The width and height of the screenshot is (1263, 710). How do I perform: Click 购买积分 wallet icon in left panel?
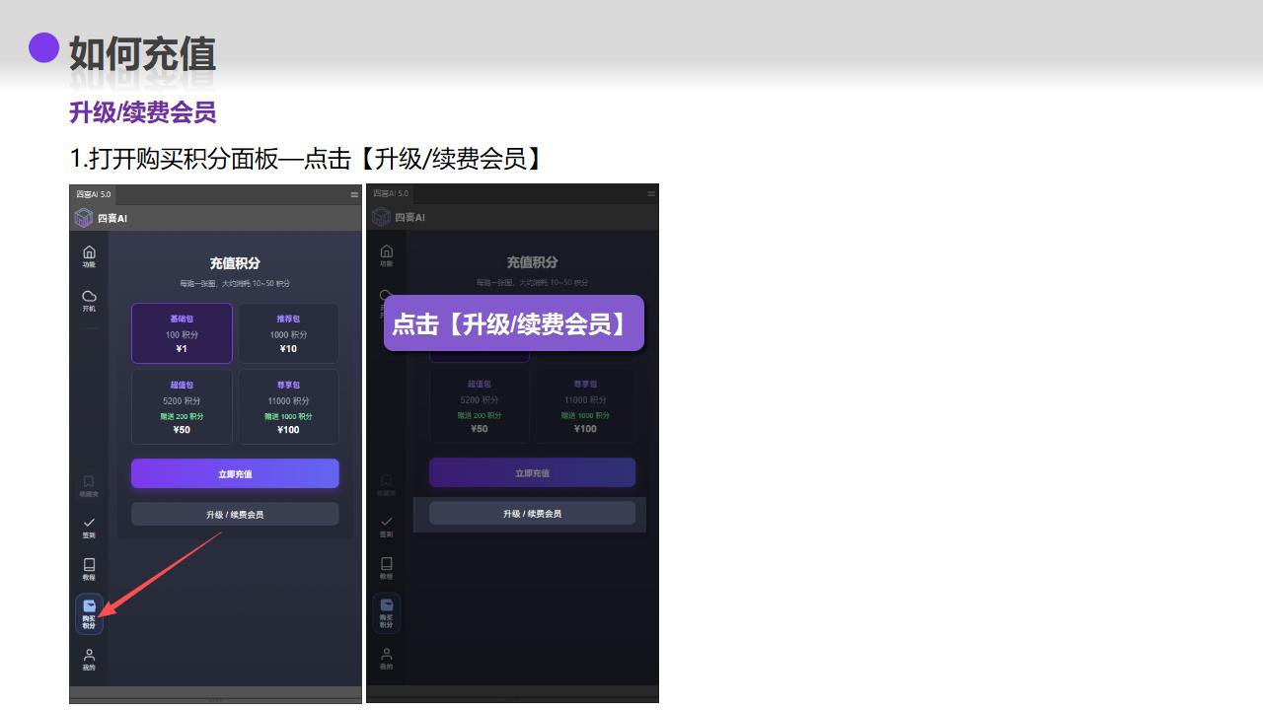pyautogui.click(x=89, y=612)
